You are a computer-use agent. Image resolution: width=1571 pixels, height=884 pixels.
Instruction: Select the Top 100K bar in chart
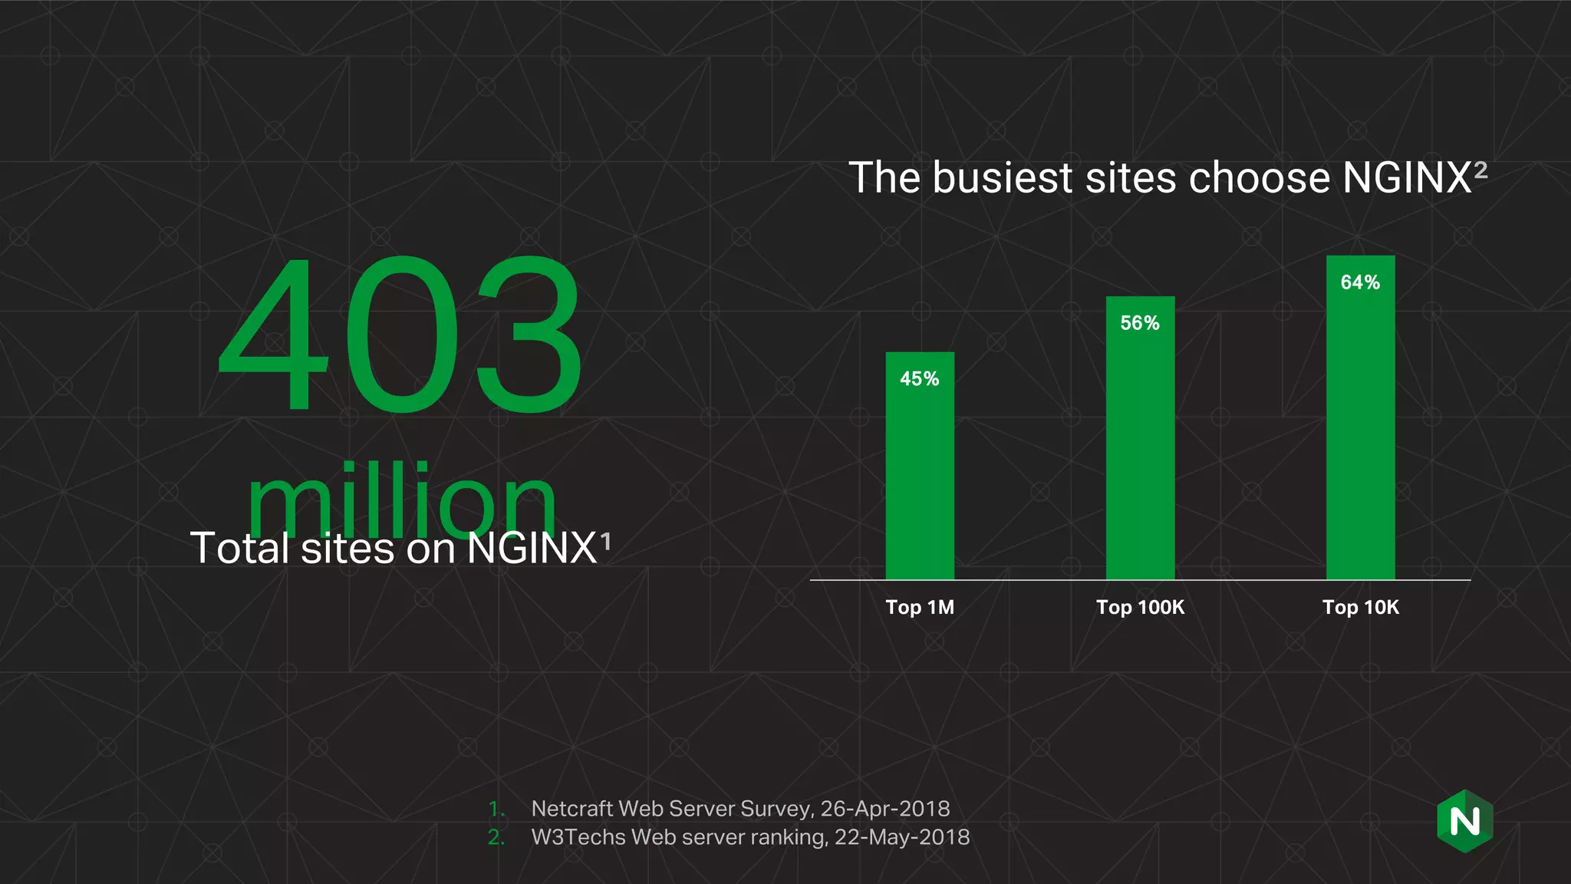(x=1140, y=438)
